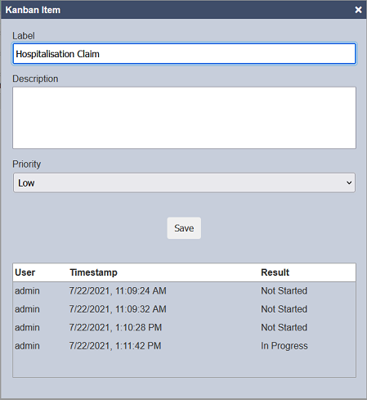Viewport: 367px width, 400px height.
Task: Click first row's Not Started result
Action: (x=284, y=290)
